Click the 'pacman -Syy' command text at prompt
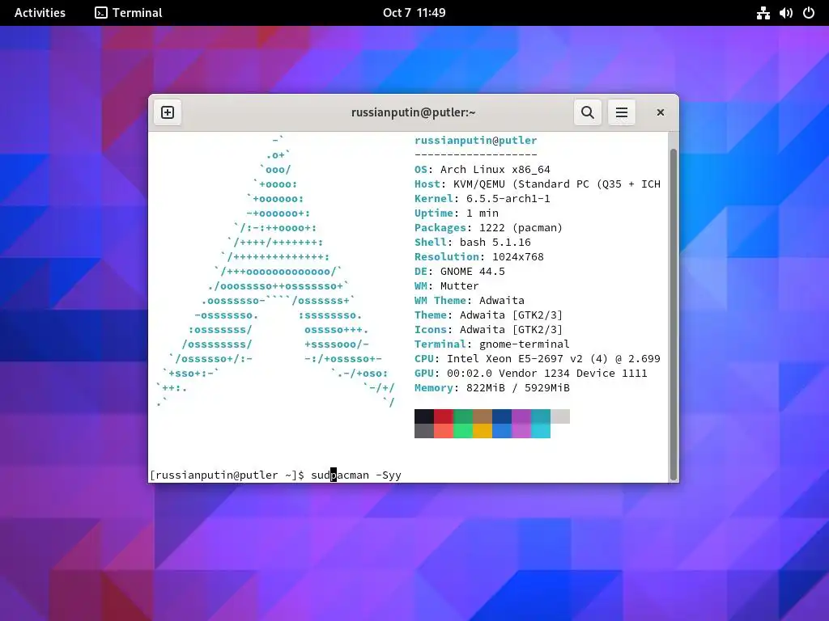829x621 pixels. (366, 475)
